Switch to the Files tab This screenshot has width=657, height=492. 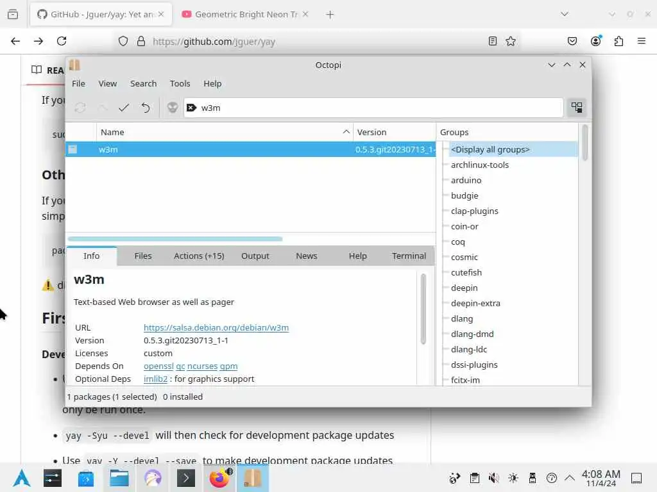143,256
